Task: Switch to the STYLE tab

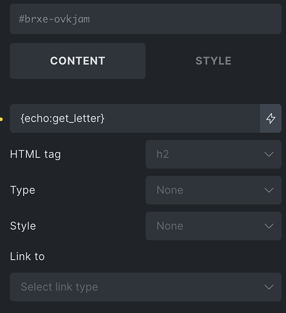Action: (214, 61)
